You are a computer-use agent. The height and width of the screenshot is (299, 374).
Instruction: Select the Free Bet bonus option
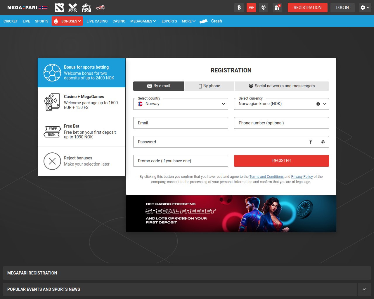pos(82,132)
